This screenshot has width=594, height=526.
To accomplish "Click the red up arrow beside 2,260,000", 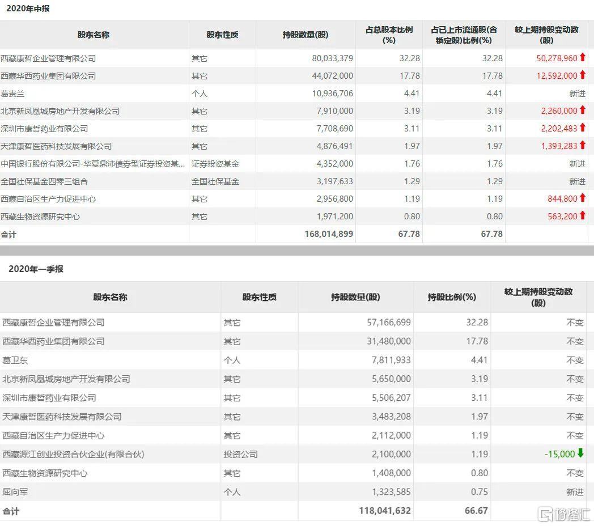I will point(583,111).
